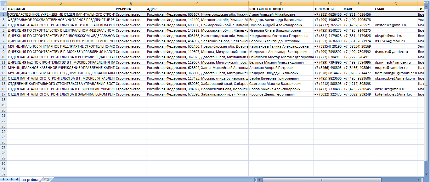The height and width of the screenshot is (182, 430).
Task: Click email dsm-med@yandex.ru cell
Action: [x=395, y=62]
